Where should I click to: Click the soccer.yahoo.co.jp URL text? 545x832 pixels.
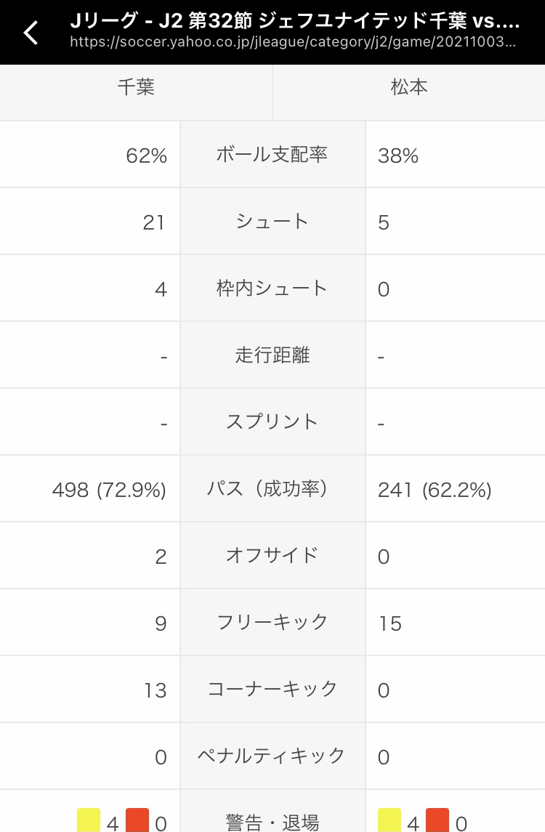click(x=293, y=42)
